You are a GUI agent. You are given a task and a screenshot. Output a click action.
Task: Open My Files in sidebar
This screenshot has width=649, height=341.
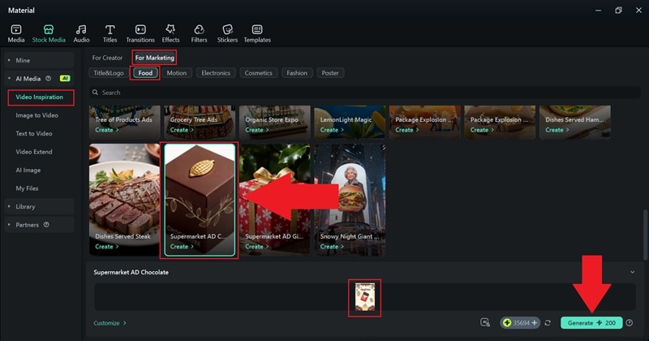tap(27, 188)
